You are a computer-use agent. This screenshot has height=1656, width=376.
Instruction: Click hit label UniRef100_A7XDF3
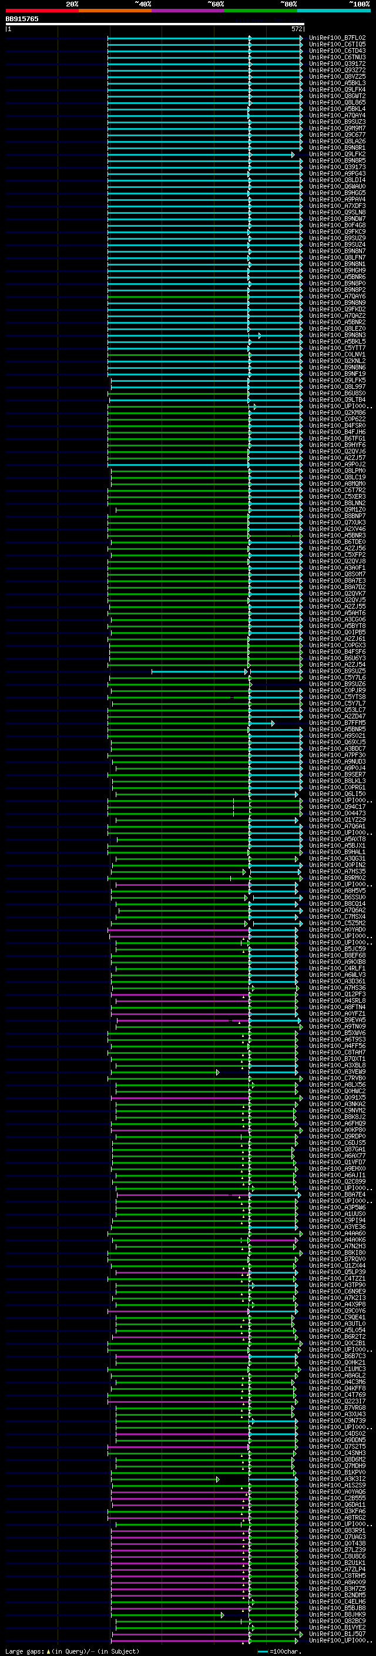click(337, 206)
